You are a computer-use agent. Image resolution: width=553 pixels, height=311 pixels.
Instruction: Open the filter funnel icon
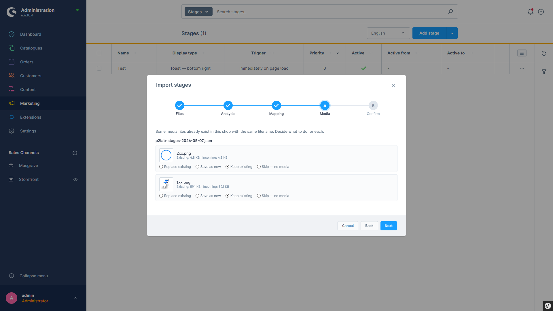[x=544, y=71]
